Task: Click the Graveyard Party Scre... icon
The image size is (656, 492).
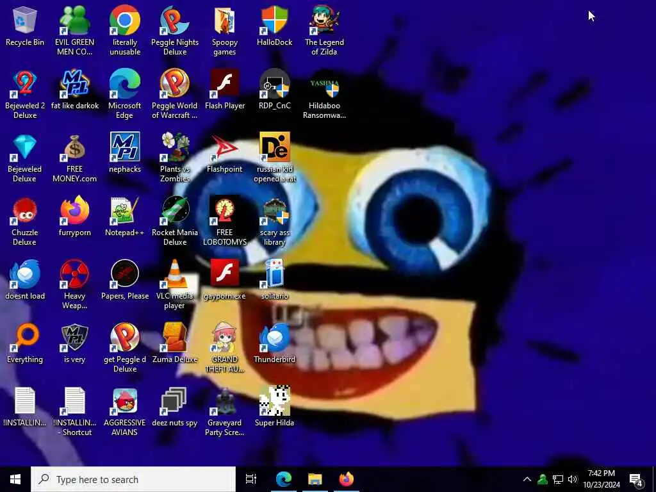Action: click(225, 401)
